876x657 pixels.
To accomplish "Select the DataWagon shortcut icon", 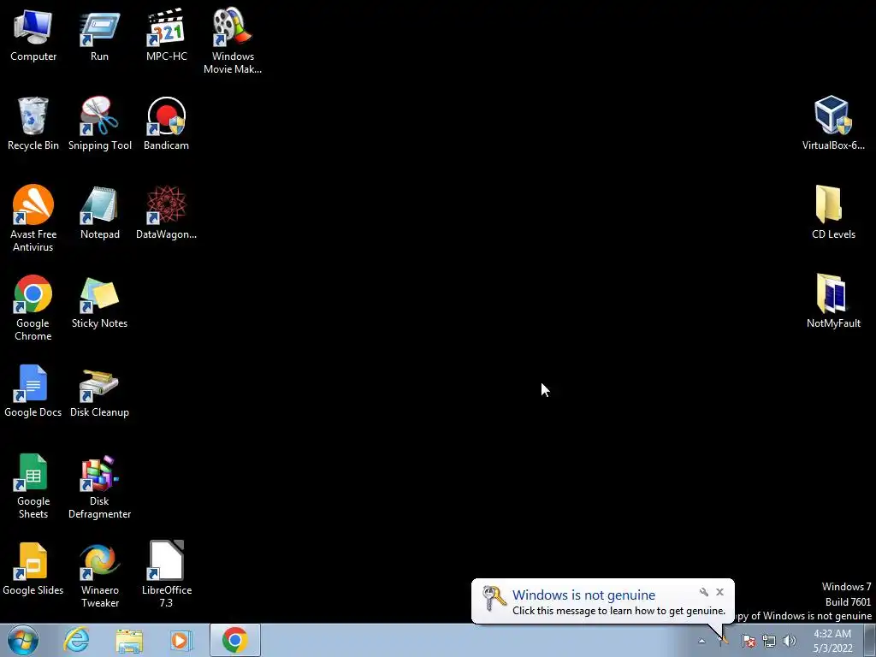I will (167, 212).
